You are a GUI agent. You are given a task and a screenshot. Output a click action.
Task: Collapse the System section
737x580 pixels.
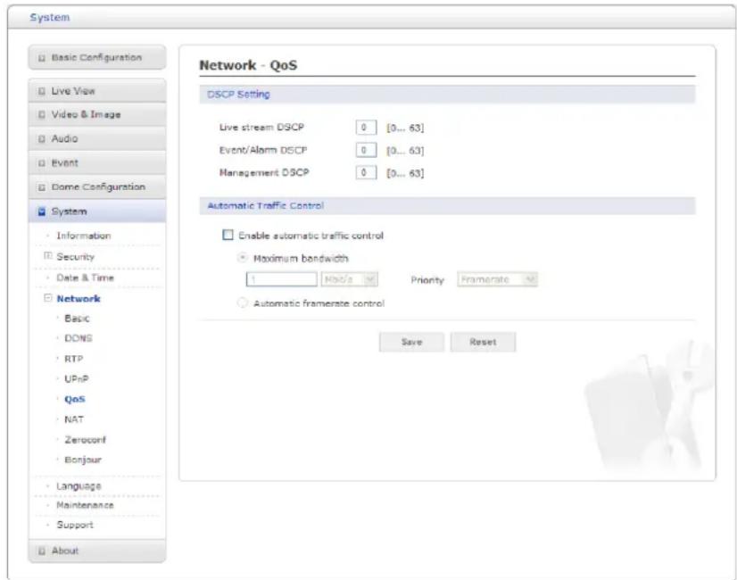(97, 211)
